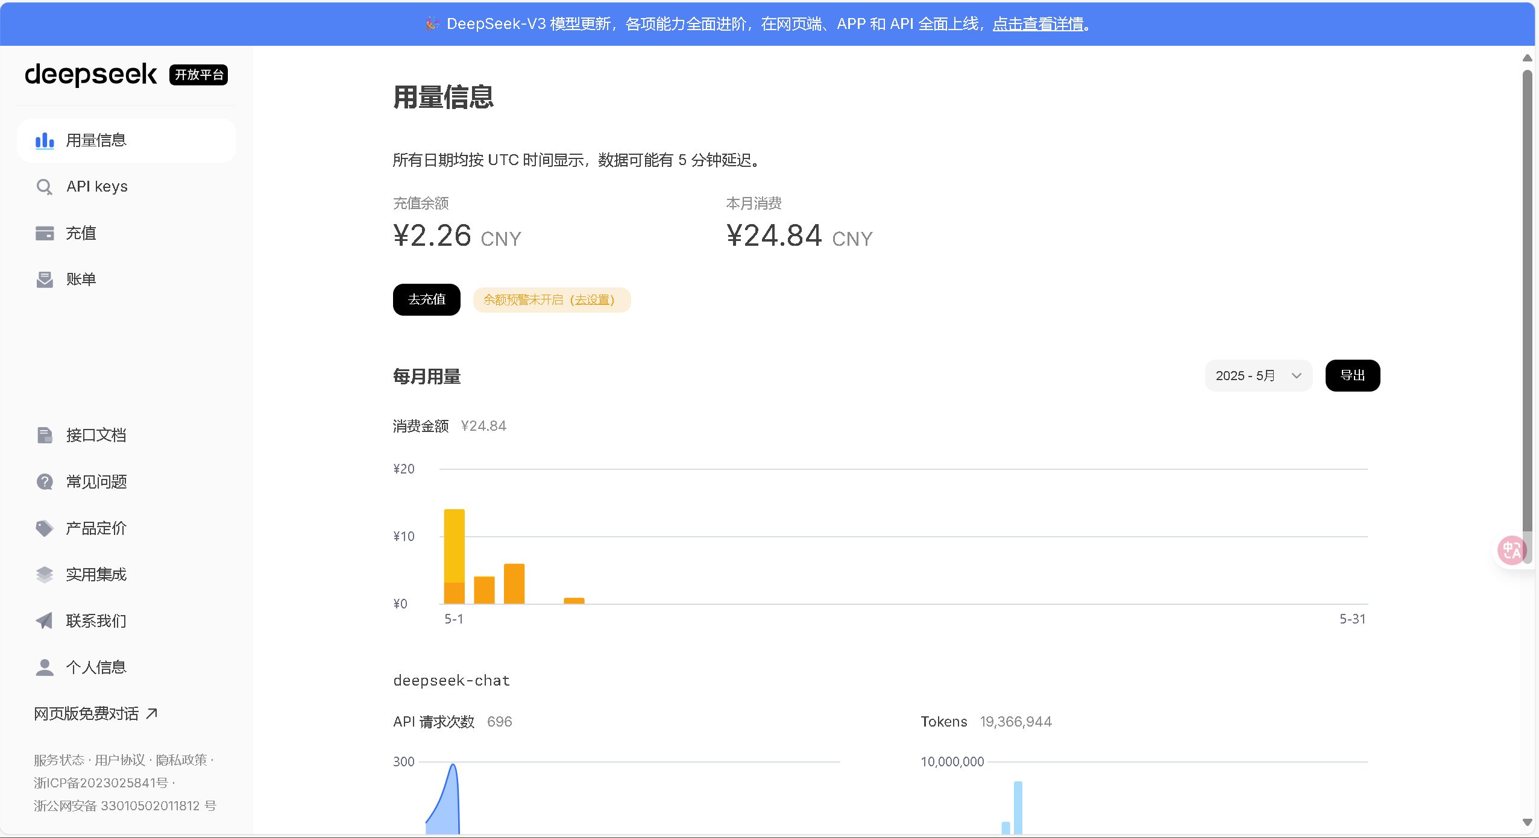Open API keys via the magnifier icon
Screen dimensions: 1539x838
(45, 186)
